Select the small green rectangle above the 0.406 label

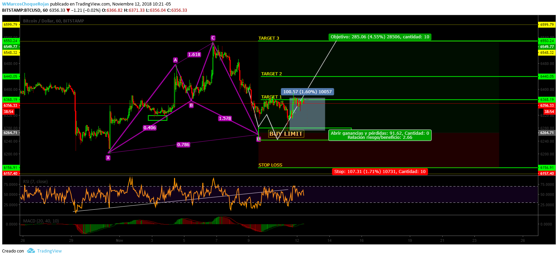coord(157,118)
